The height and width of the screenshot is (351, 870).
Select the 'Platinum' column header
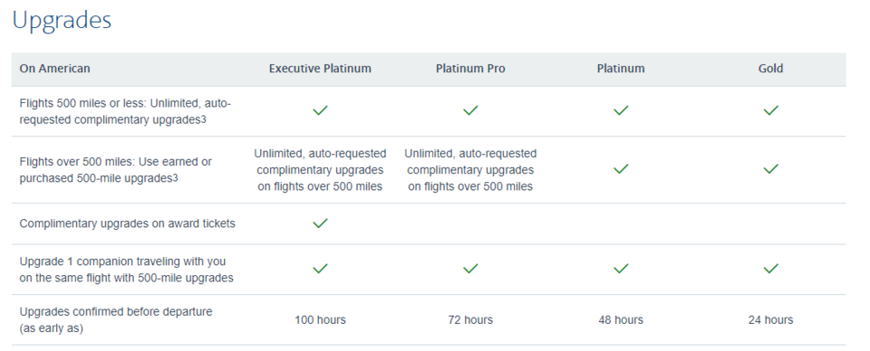tap(621, 69)
